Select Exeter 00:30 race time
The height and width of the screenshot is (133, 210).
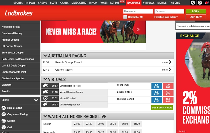coord(113,124)
